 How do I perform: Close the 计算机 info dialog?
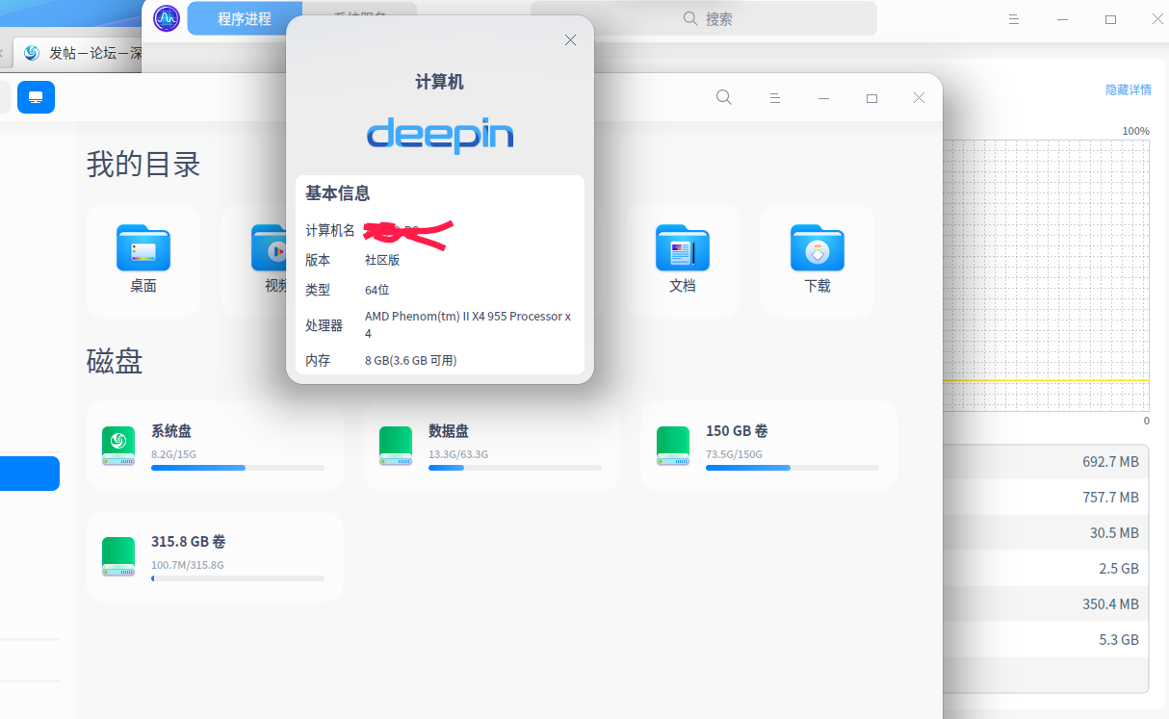click(570, 39)
